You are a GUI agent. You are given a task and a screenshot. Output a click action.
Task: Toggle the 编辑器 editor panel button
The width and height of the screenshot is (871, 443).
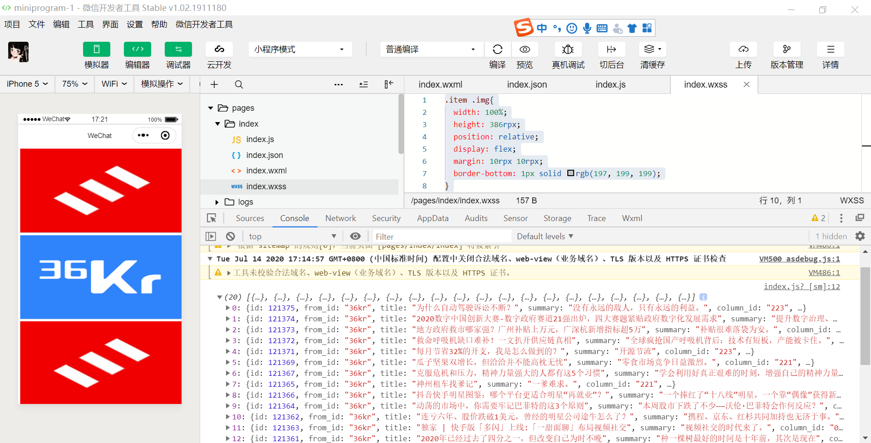tap(138, 49)
